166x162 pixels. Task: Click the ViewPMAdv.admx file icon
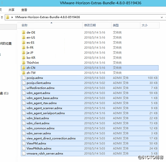tap(24, 148)
